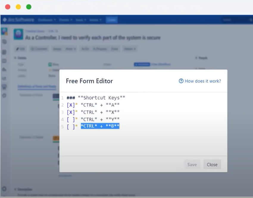The image size is (253, 198).
Task: Expand the Issues dropdown
Action: pyautogui.click(x=80, y=19)
